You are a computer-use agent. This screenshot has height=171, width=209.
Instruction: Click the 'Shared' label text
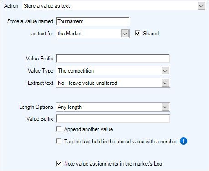coord(151,34)
